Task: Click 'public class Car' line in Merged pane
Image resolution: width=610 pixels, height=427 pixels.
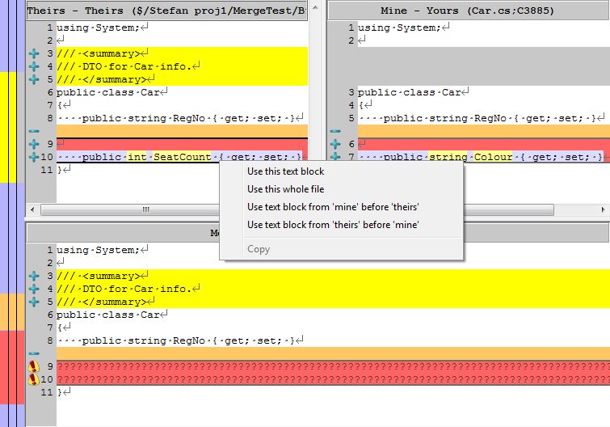Action: pos(333,315)
